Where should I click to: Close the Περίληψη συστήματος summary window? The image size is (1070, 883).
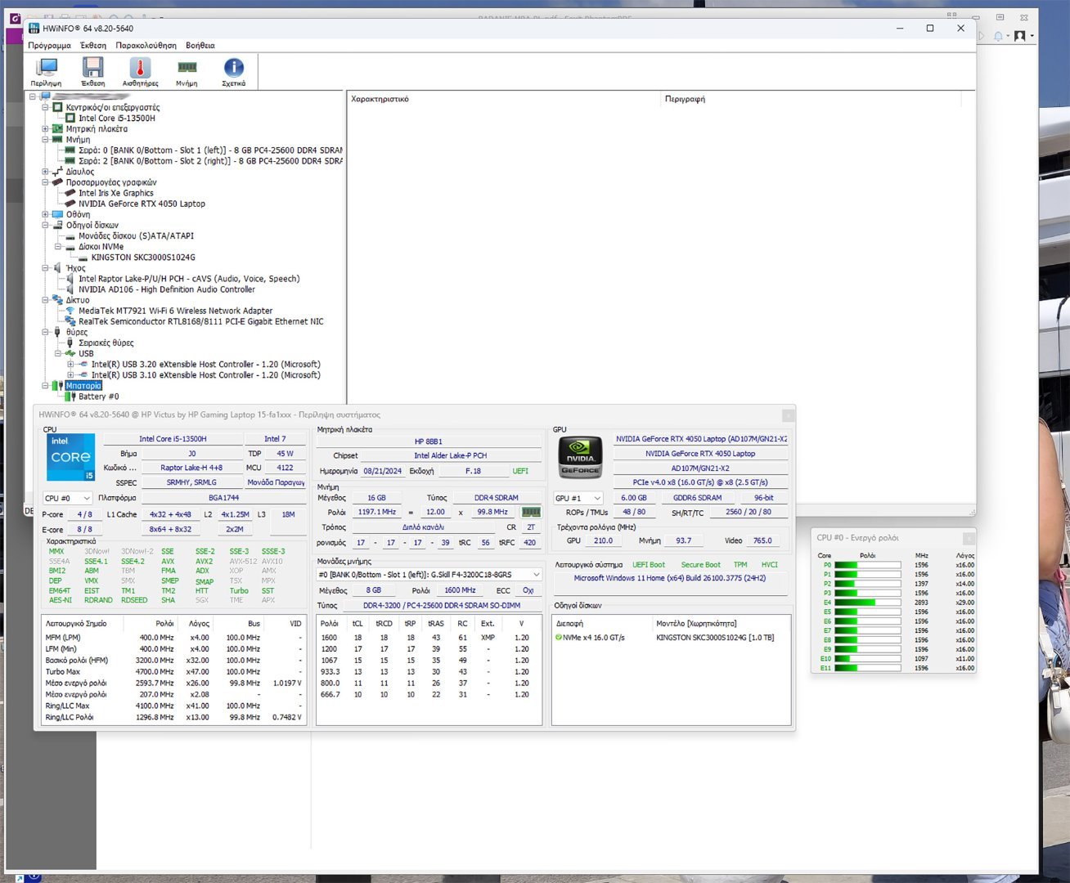[788, 415]
